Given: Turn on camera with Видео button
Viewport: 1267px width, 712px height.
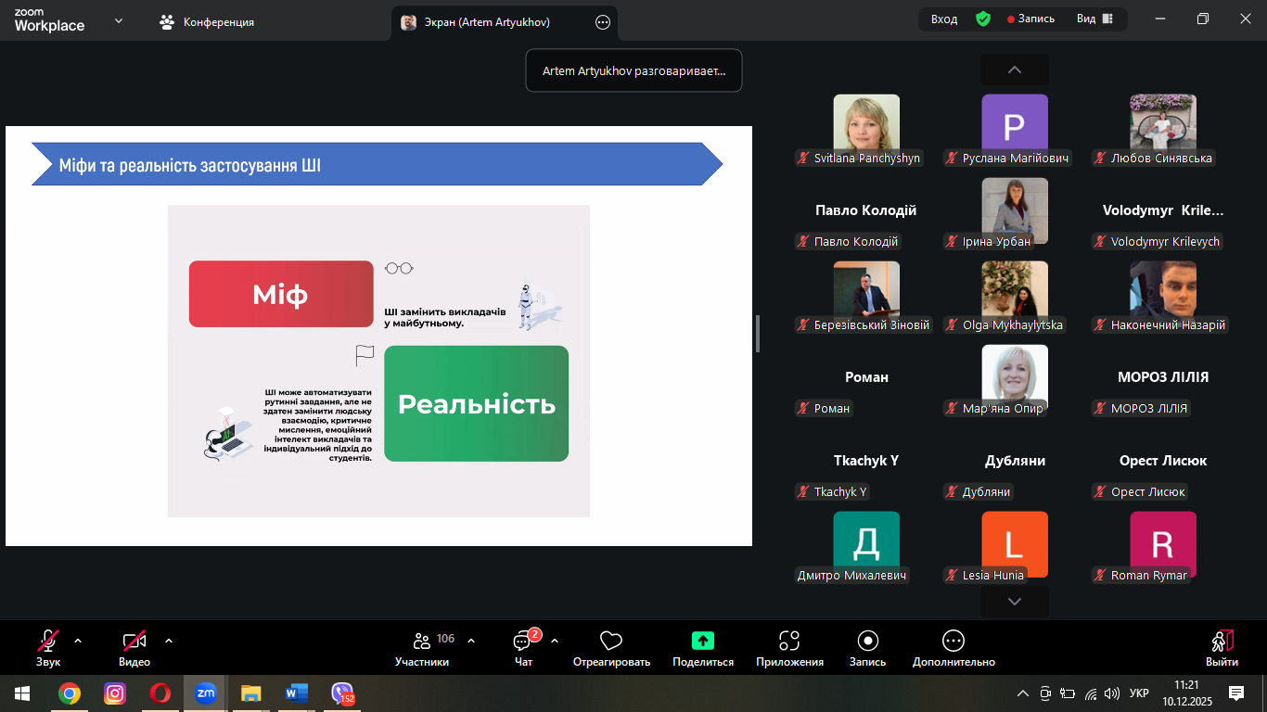Looking at the screenshot, I should click(134, 641).
